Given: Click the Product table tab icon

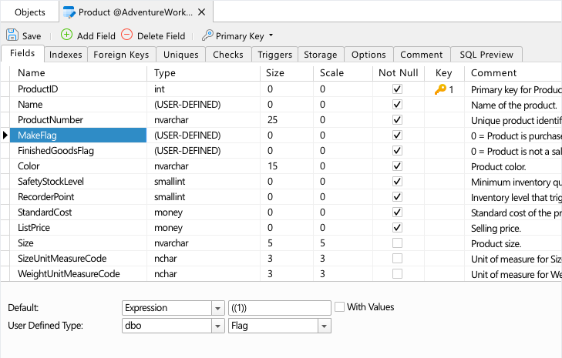Looking at the screenshot, I should 69,12.
